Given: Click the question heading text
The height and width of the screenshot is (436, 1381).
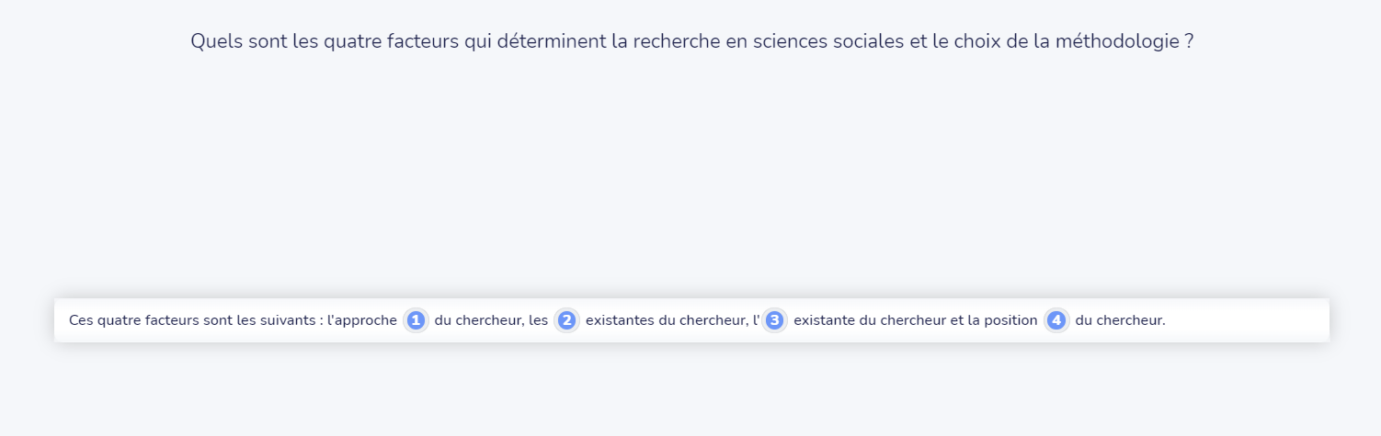Looking at the screenshot, I should [691, 42].
